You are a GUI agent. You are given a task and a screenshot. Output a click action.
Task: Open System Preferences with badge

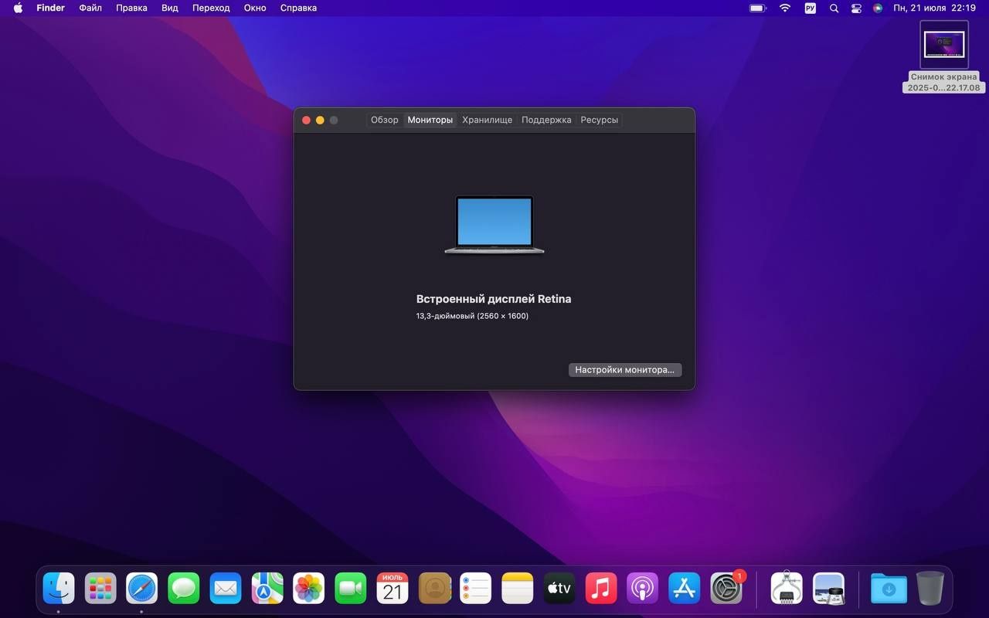click(727, 589)
